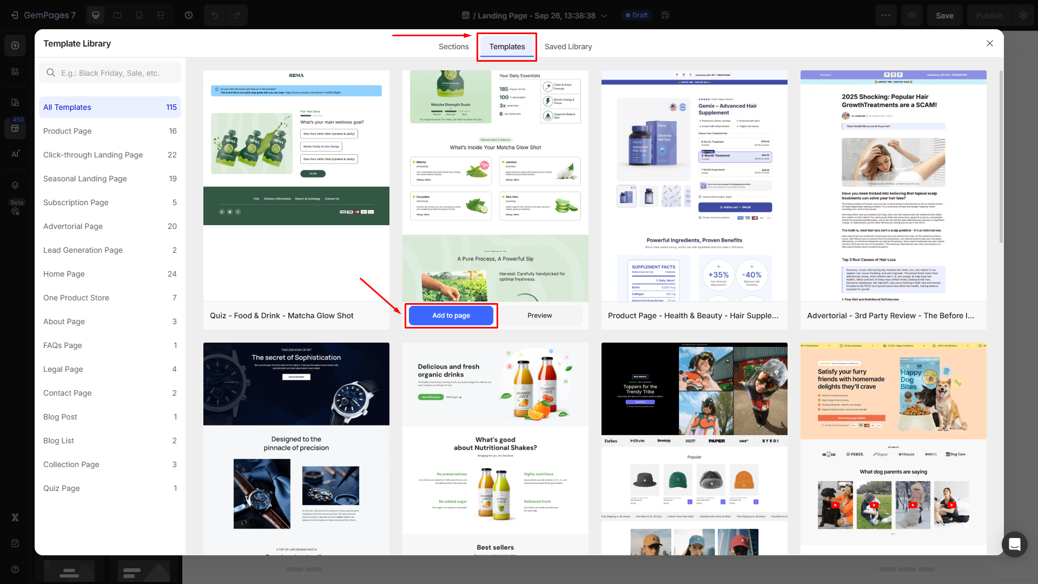Select the Home Page template category
The height and width of the screenshot is (584, 1038).
[64, 274]
